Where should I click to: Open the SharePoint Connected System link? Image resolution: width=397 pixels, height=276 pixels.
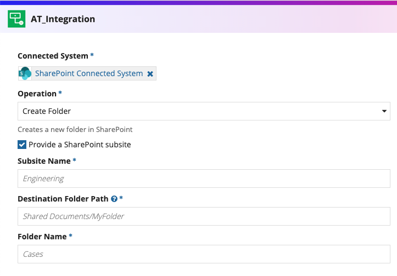[89, 73]
